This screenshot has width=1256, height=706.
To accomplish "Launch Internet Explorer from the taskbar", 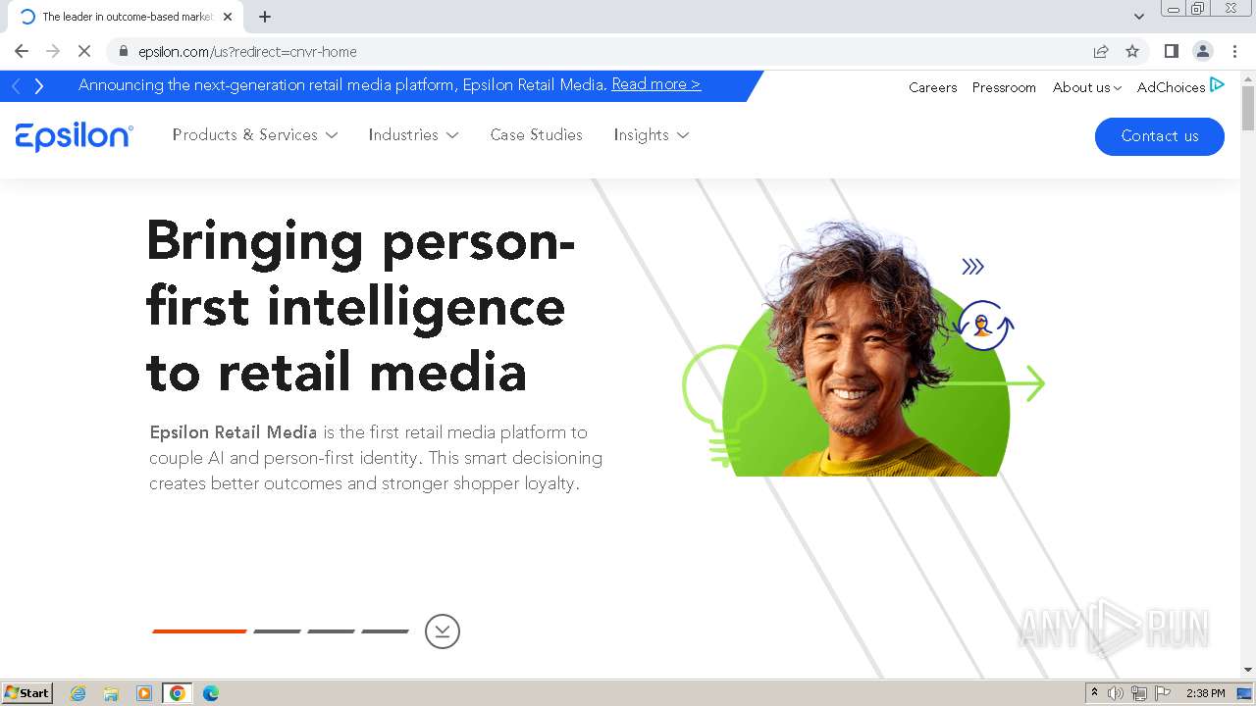I will coord(78,693).
